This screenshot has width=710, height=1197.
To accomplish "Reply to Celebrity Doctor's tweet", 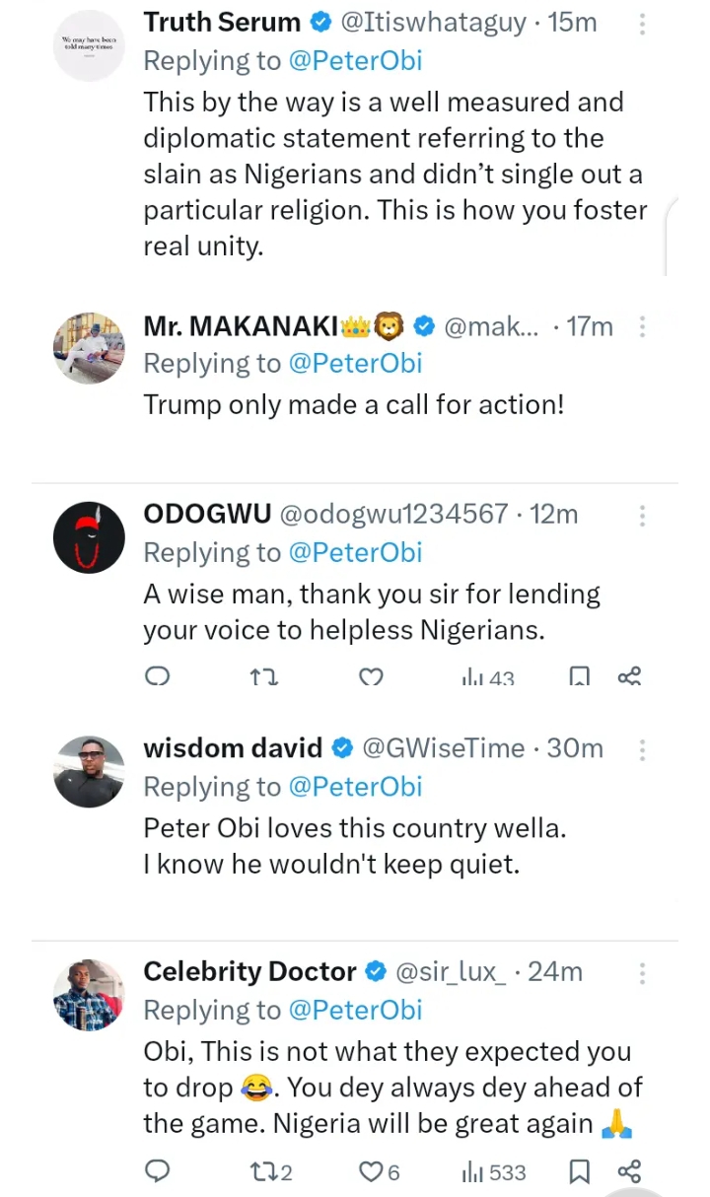I will pyautogui.click(x=158, y=1171).
